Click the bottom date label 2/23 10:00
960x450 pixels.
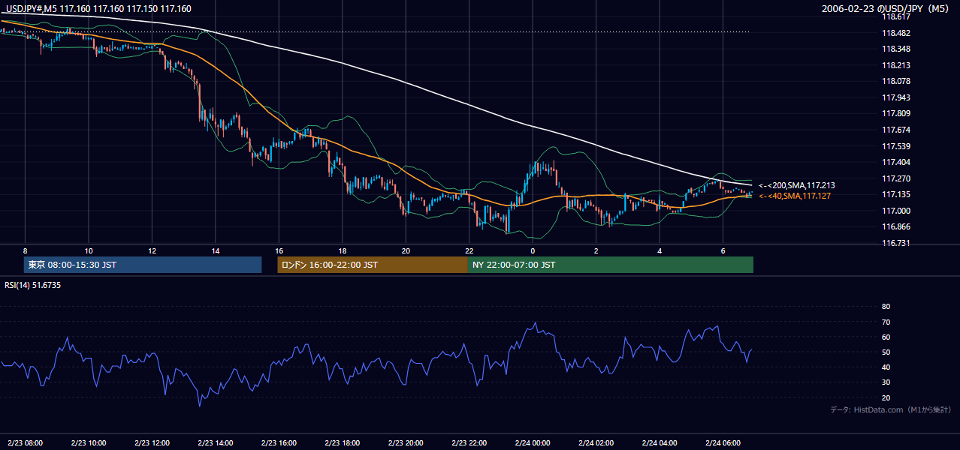point(89,442)
